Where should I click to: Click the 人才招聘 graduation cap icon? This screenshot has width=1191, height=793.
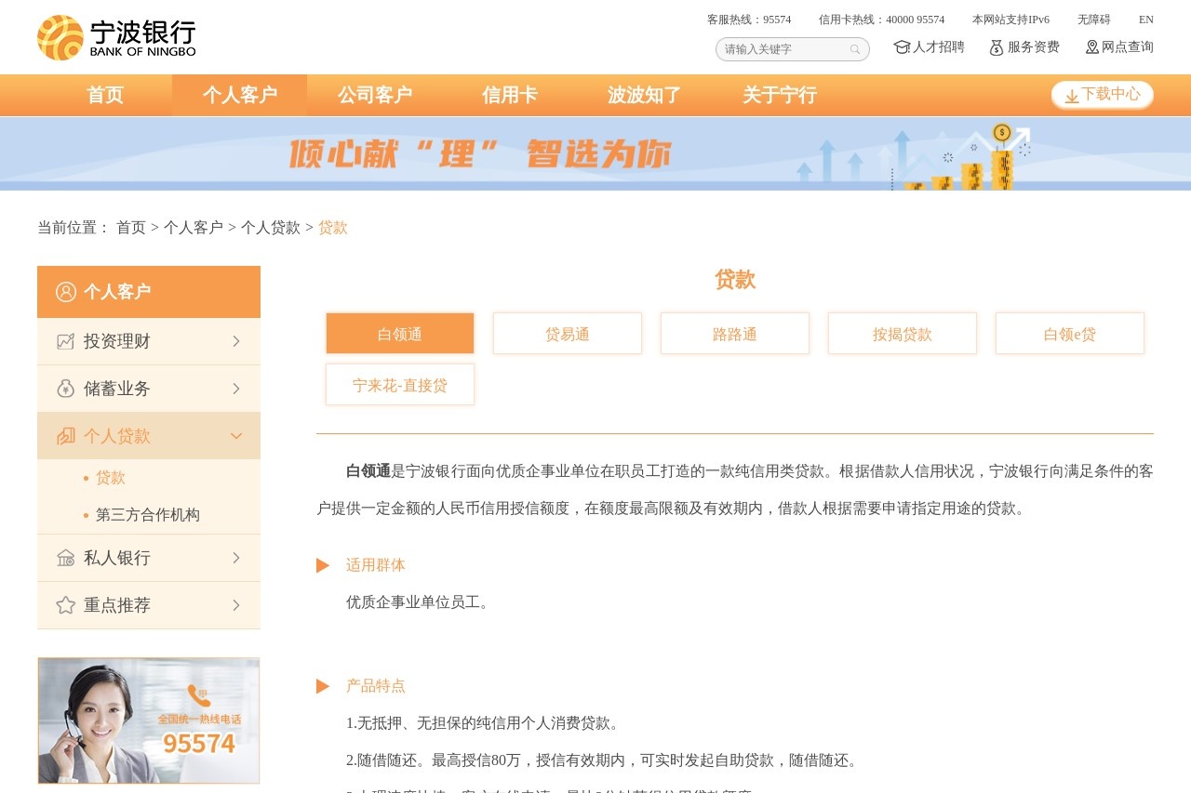[900, 46]
